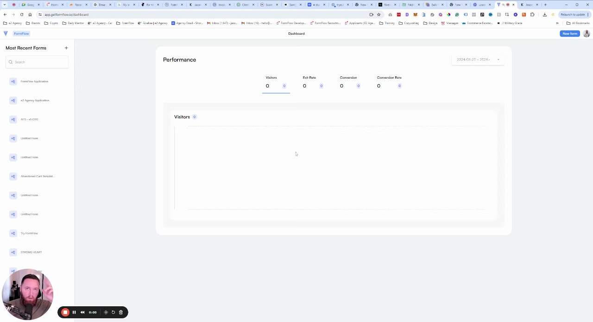Click the New form button
Image resolution: width=593 pixels, height=322 pixels.
pyautogui.click(x=569, y=33)
